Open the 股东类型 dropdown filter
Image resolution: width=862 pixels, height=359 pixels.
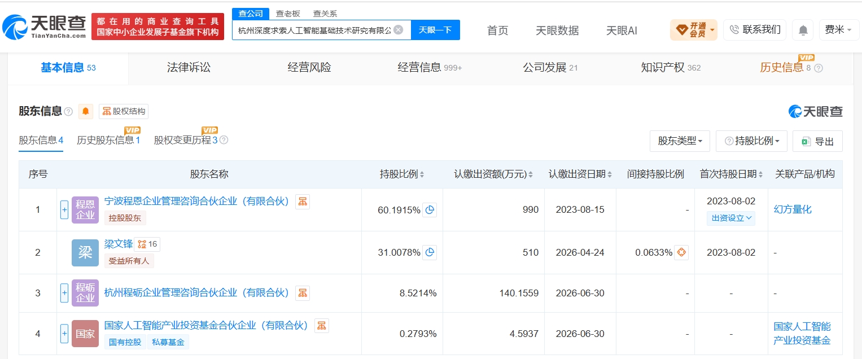coord(680,141)
